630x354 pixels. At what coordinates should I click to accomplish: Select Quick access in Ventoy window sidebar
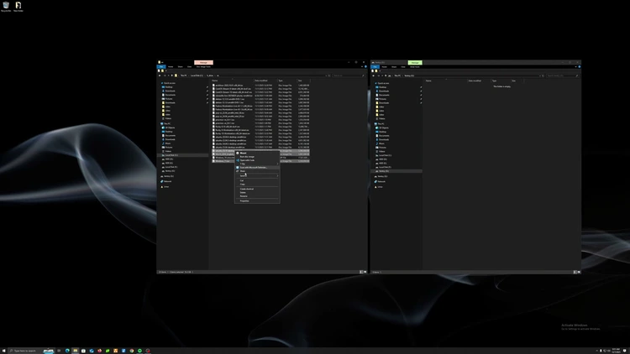coord(383,83)
